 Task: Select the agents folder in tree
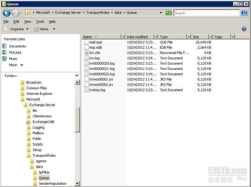(41, 161)
